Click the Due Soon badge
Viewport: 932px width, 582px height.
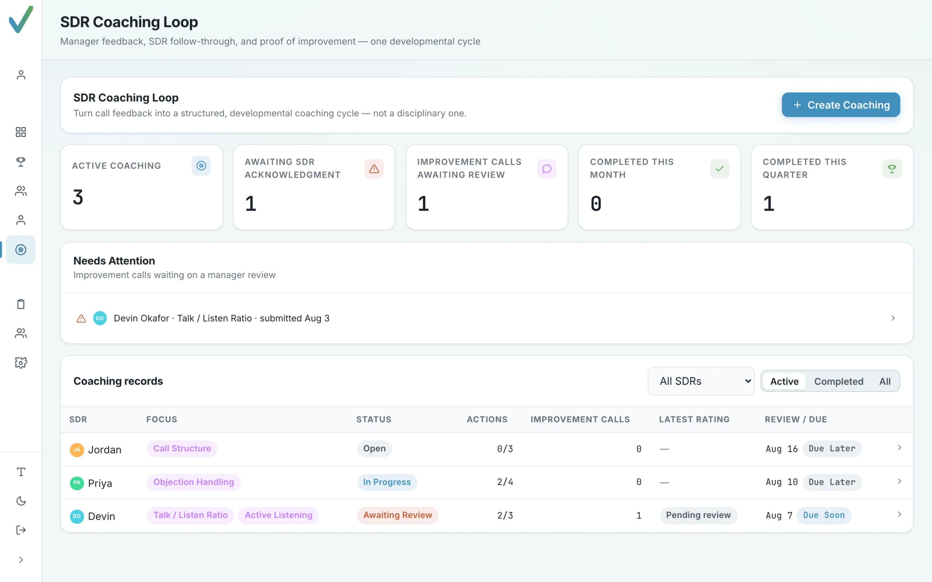pyautogui.click(x=824, y=515)
